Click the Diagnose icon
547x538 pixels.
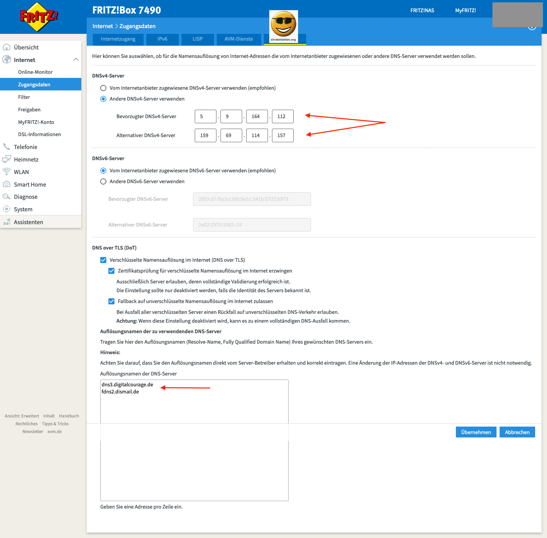tap(7, 197)
